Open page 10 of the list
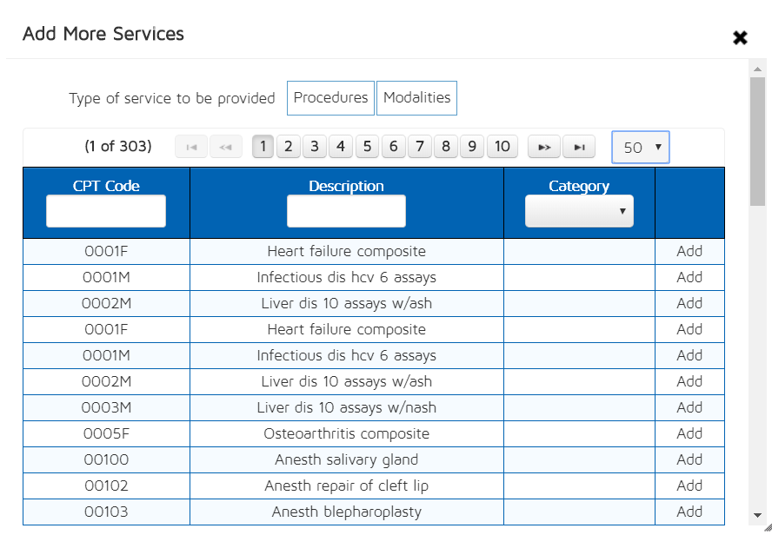 (x=502, y=146)
